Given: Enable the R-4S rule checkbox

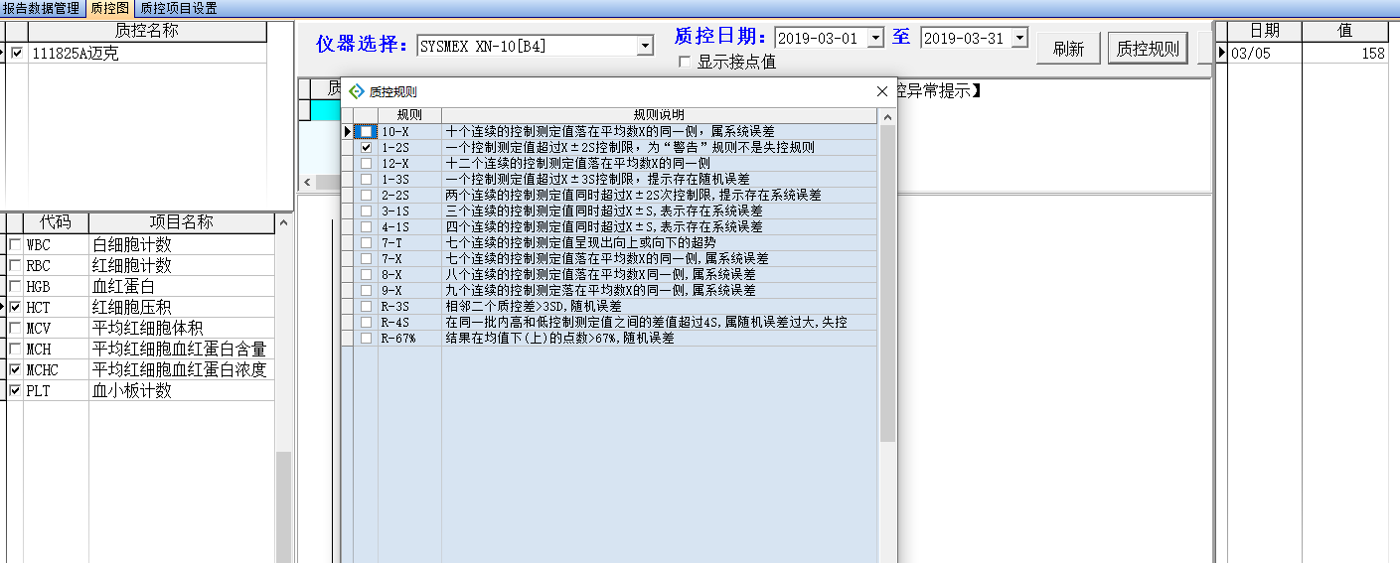Looking at the screenshot, I should click(367, 322).
